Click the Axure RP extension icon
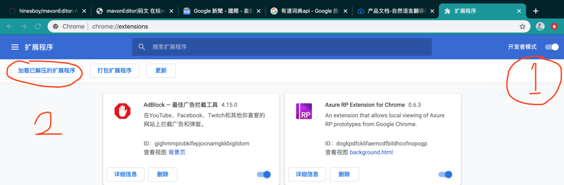 tap(304, 111)
